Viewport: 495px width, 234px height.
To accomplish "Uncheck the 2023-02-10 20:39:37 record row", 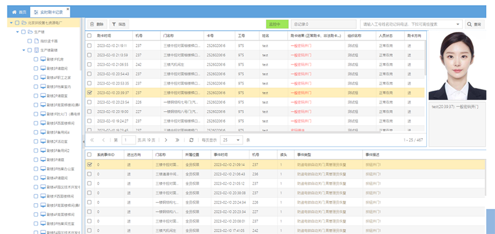I will pyautogui.click(x=89, y=92).
